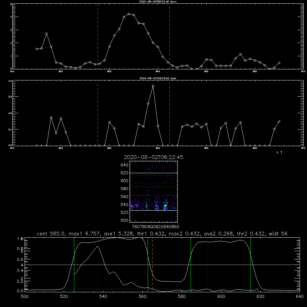Click the dusk plot title text
This screenshot has height=307, width=307.
[x=158, y=78]
